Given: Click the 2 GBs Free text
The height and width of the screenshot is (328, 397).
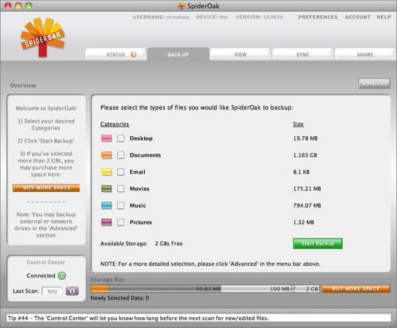Looking at the screenshot, I should 169,244.
